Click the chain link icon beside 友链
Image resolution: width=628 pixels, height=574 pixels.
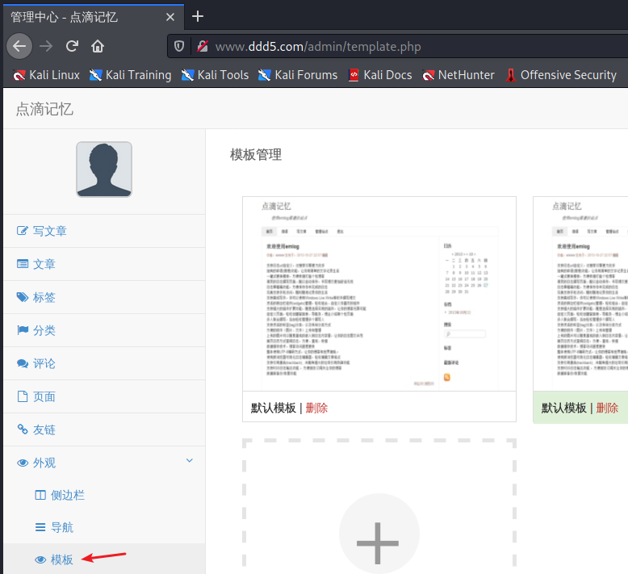23,429
